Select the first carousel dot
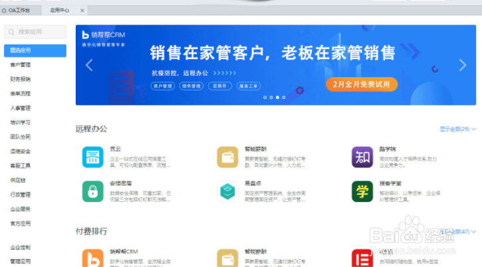 click(265, 98)
